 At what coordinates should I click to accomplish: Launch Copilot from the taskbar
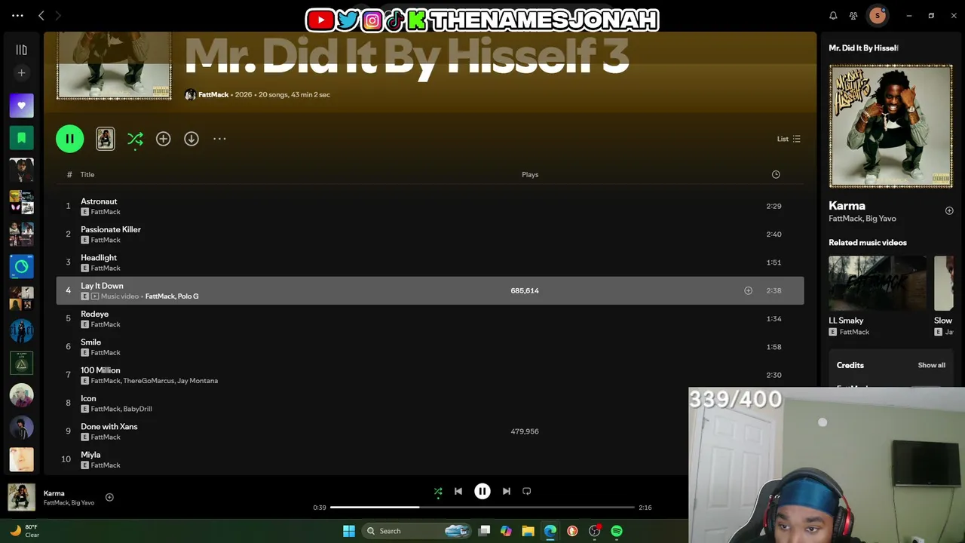tap(506, 531)
